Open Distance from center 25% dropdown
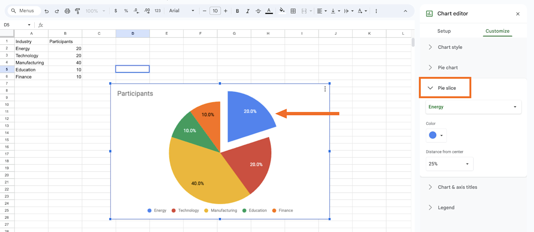 click(449, 164)
